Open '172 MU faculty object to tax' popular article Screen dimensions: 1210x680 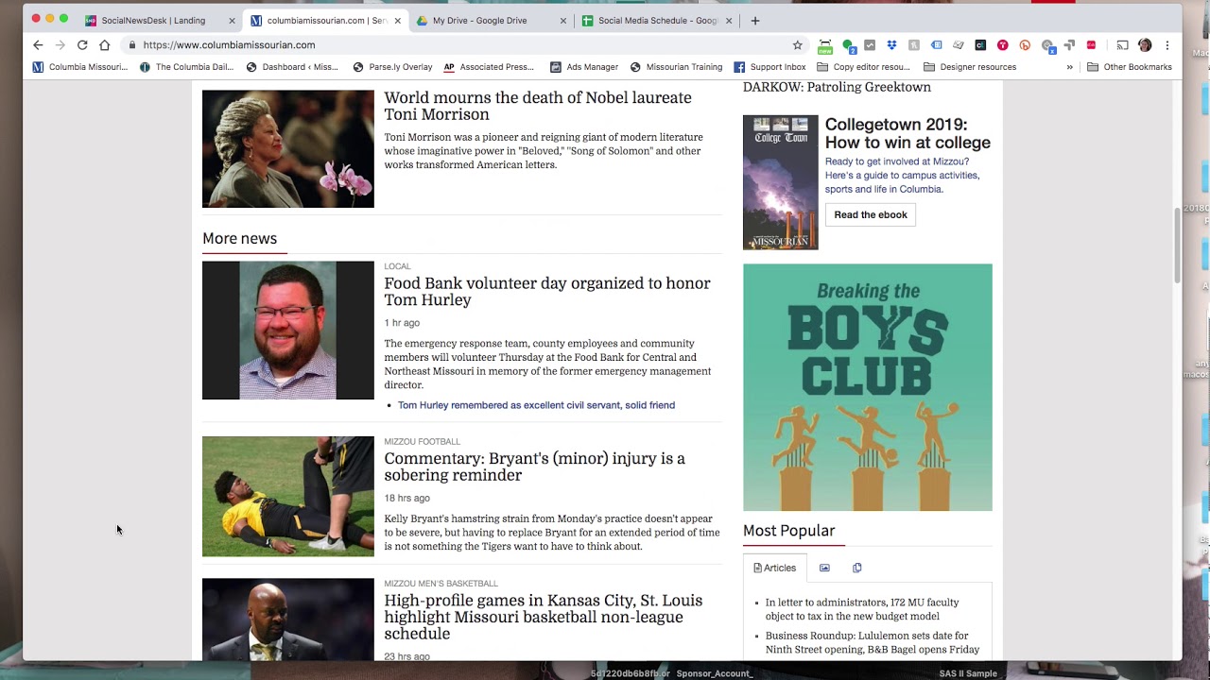(862, 609)
